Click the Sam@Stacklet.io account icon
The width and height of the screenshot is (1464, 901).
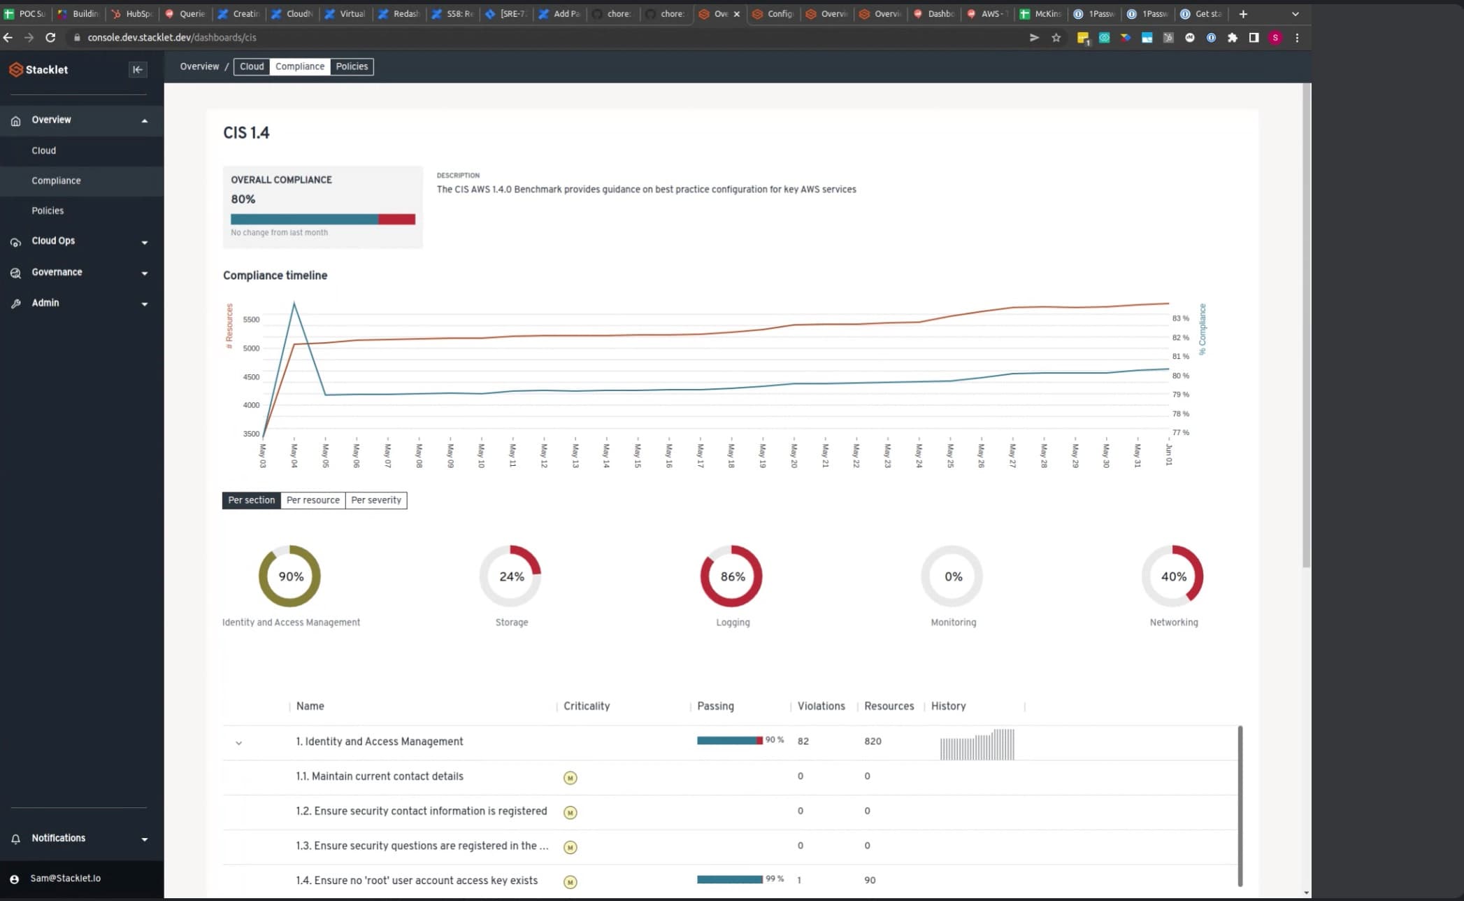click(14, 878)
